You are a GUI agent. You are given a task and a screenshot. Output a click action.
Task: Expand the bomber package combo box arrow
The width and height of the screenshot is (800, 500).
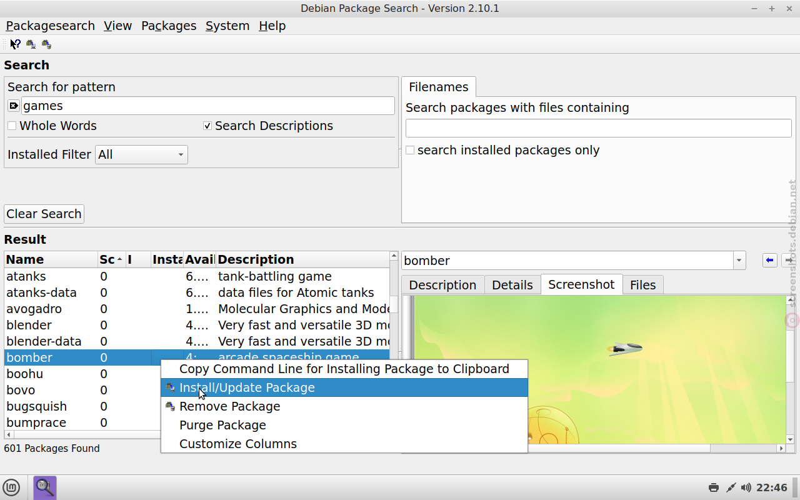[x=739, y=261]
